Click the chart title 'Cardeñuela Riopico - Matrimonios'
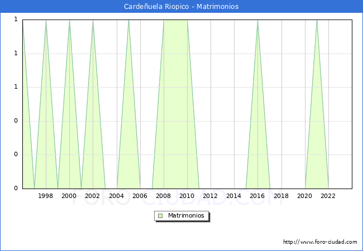 point(181,7)
